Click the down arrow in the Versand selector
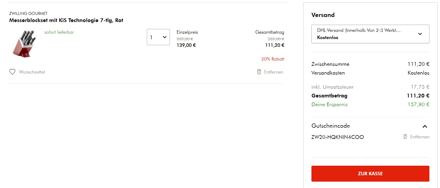Screen dimensions: 440x188 click(420, 34)
